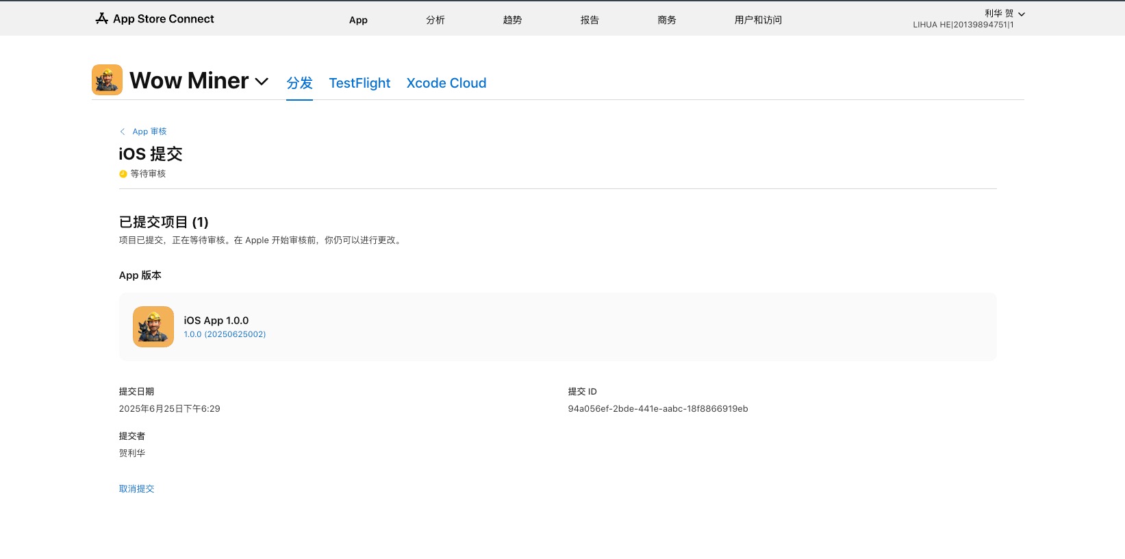Switch to the TestFlight tab
Image resolution: width=1125 pixels, height=559 pixels.
[x=359, y=83]
